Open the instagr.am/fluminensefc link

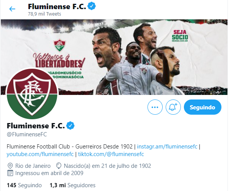point(167,147)
